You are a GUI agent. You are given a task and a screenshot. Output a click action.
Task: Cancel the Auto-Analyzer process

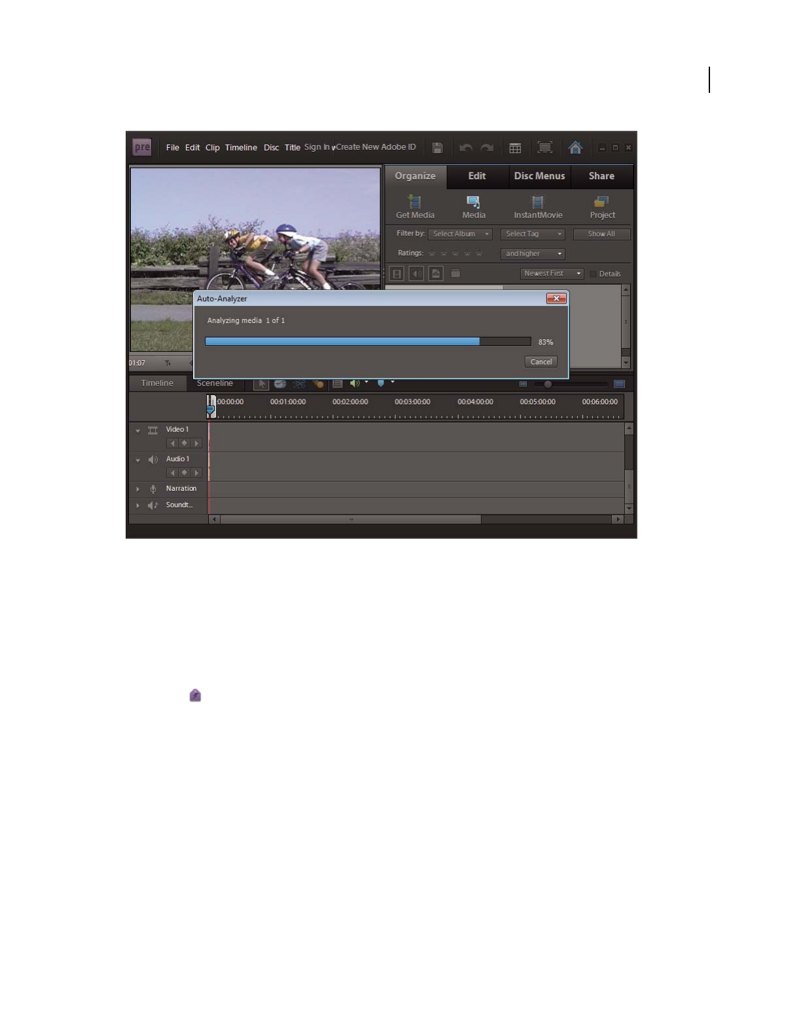(x=541, y=362)
